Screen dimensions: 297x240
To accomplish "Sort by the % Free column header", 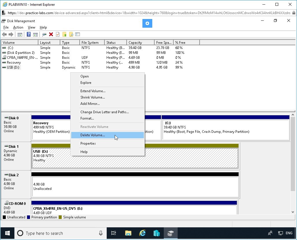I will (186, 43).
